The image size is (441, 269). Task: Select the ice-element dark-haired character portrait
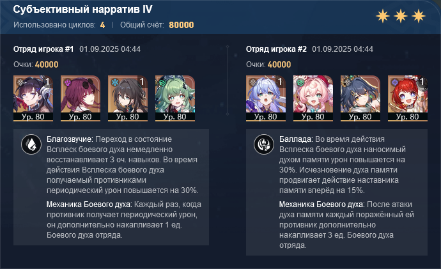(x=128, y=98)
